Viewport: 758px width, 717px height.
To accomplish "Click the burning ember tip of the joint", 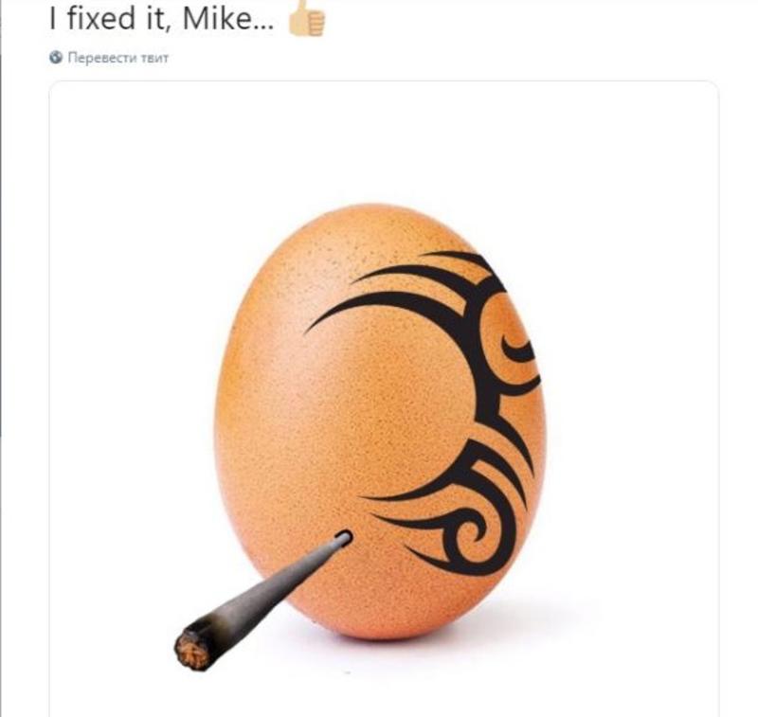I will pyautogui.click(x=192, y=650).
